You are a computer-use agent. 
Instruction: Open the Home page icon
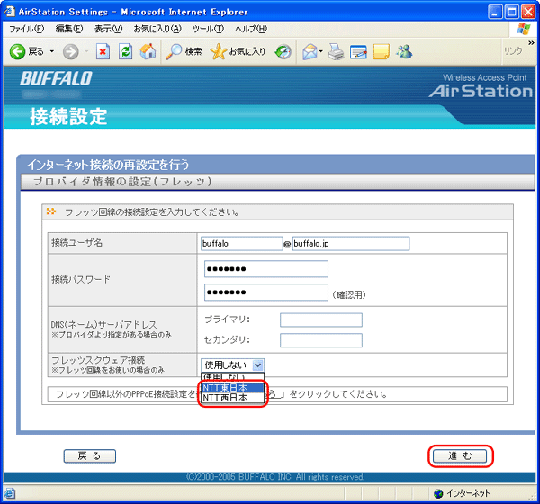pos(148,51)
